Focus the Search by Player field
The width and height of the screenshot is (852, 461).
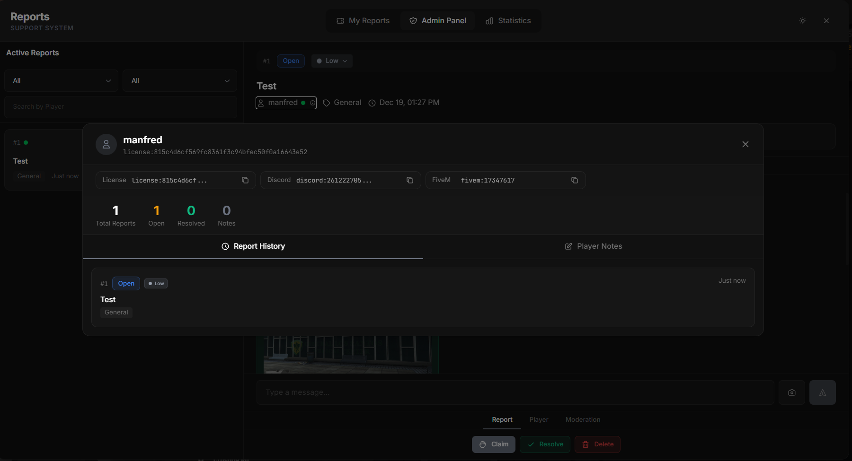click(x=121, y=107)
